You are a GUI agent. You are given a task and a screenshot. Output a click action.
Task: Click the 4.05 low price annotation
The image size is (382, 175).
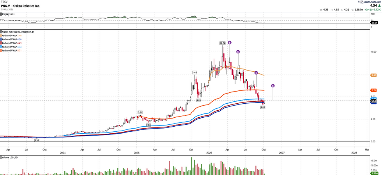[x=263, y=107]
